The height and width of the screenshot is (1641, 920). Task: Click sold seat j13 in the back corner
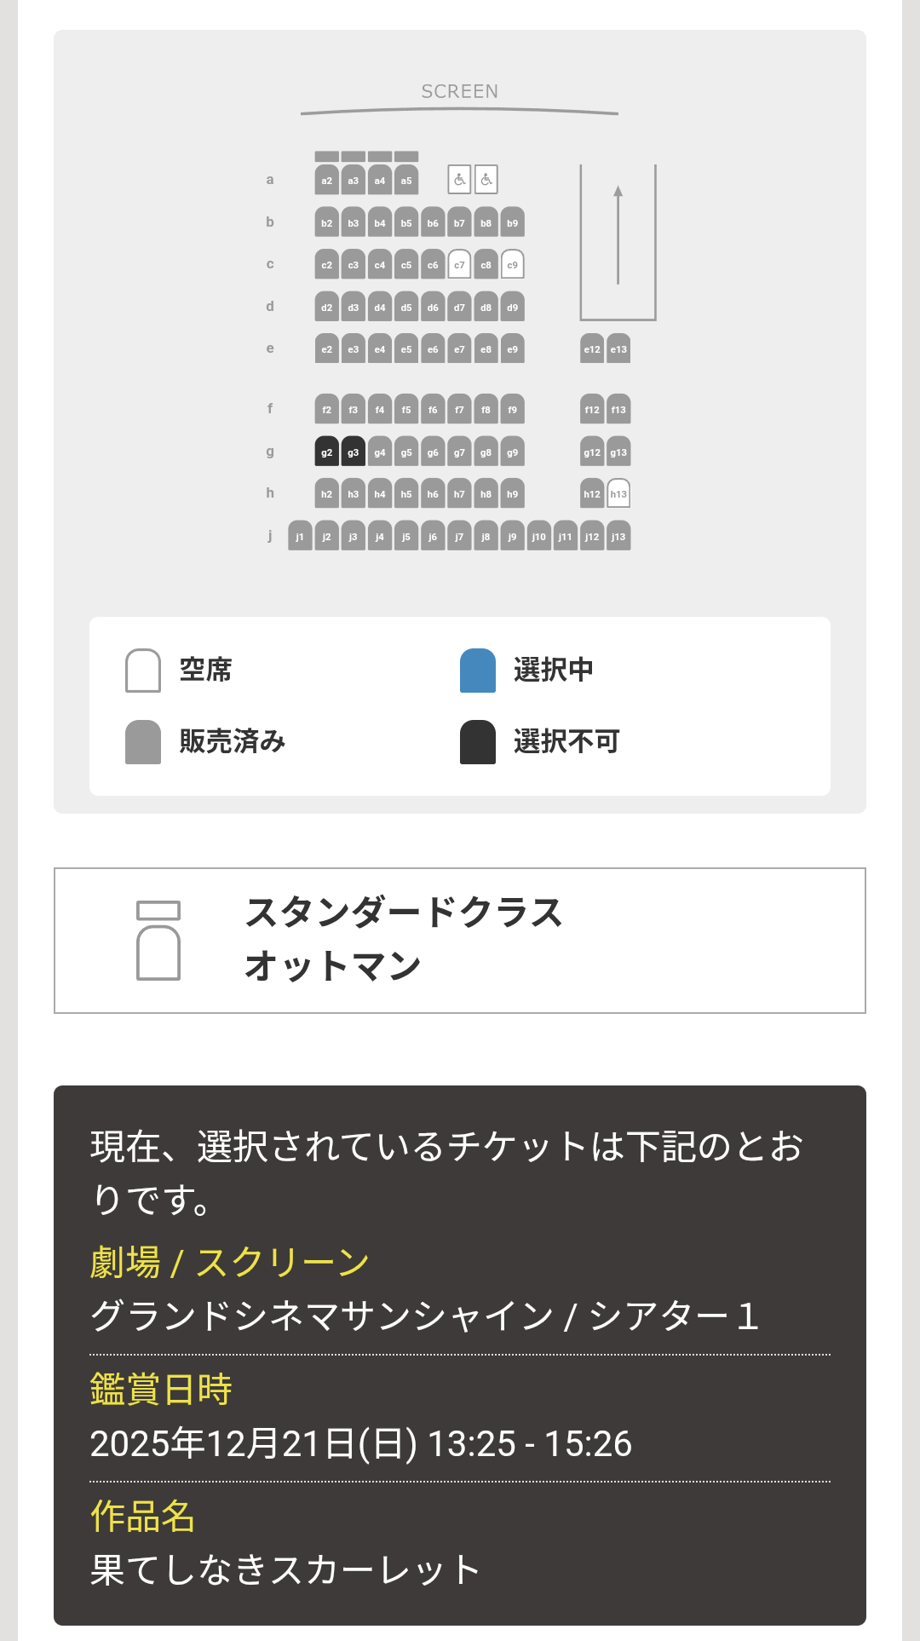[618, 537]
